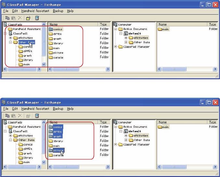The height and width of the screenshot is (177, 220).
Task: Select Other Data in bottom window ClassPad tree
Action: click(x=24, y=140)
